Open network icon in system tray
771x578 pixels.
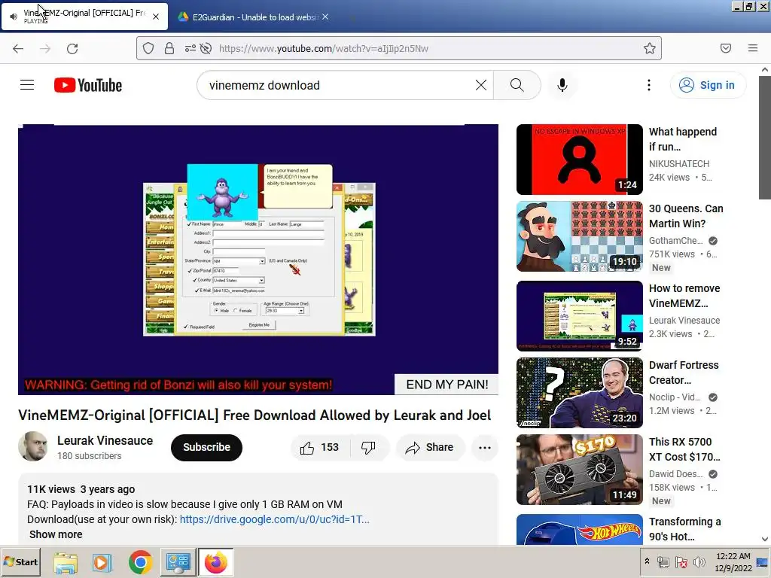(x=663, y=561)
